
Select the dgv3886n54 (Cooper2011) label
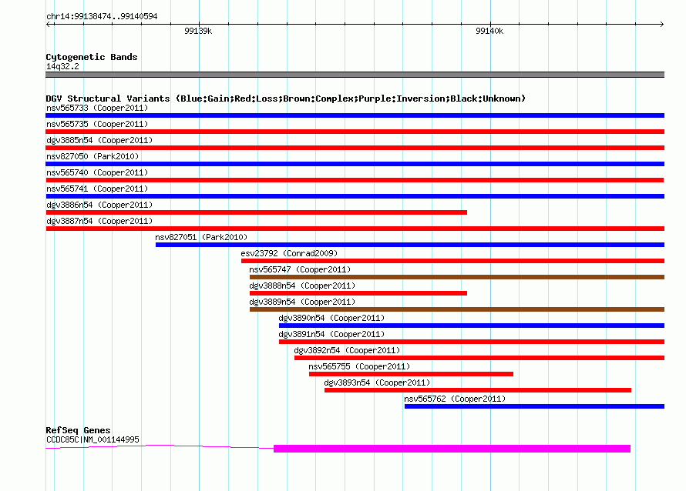click(99, 205)
